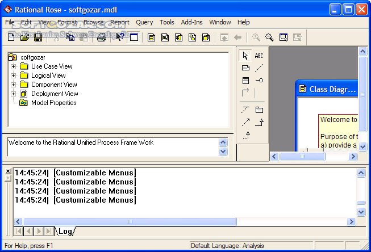
Task: Open the Query menu
Action: pos(144,22)
